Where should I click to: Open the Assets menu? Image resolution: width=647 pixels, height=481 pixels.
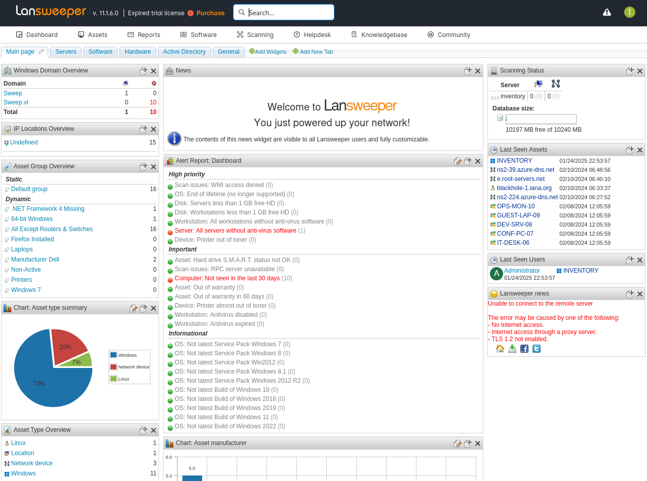click(92, 35)
